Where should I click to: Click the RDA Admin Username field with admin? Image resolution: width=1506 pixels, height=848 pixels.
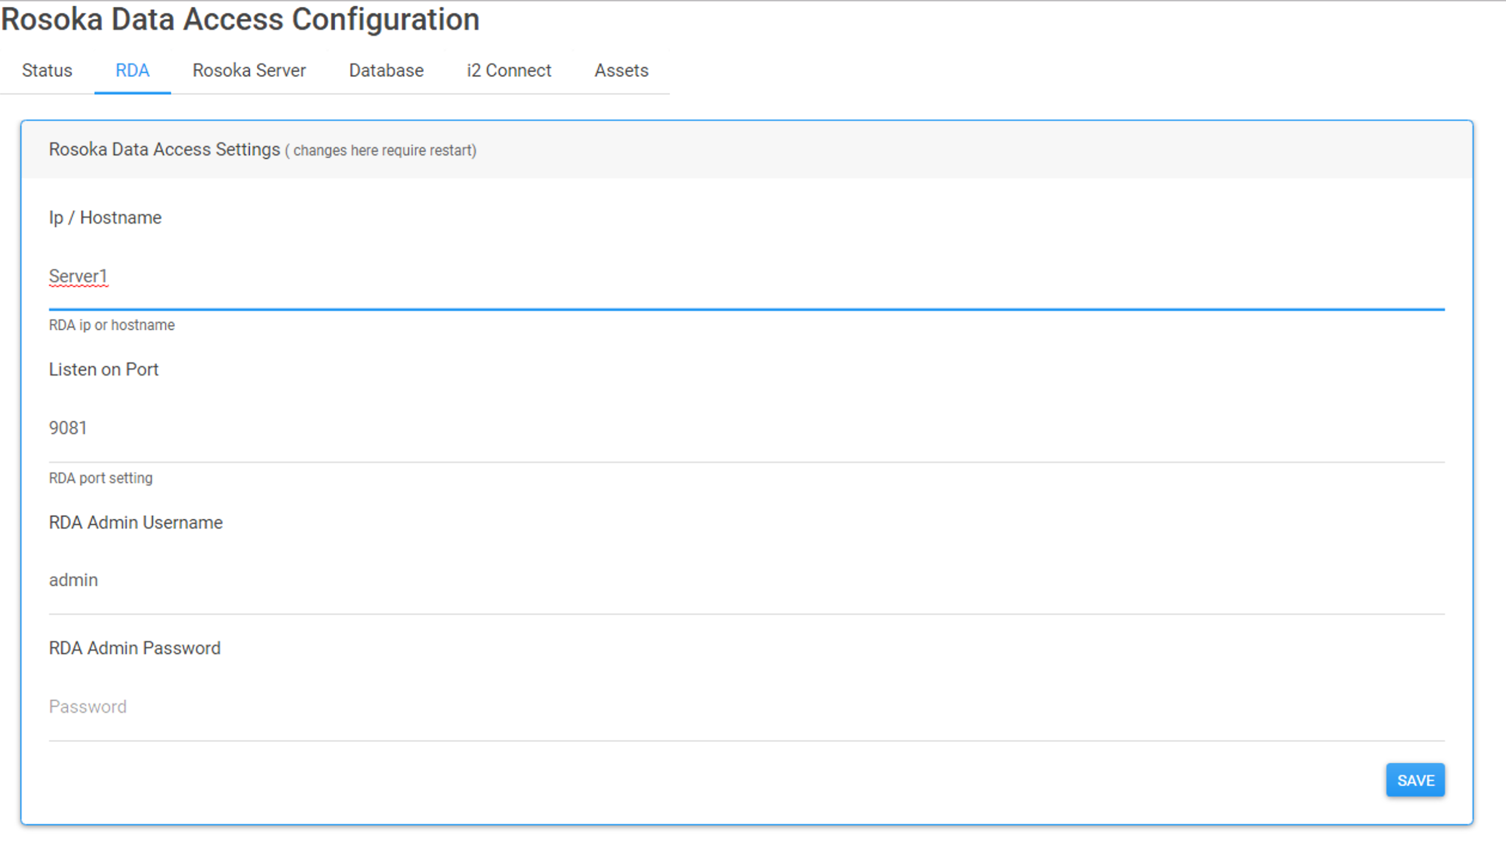[746, 581]
